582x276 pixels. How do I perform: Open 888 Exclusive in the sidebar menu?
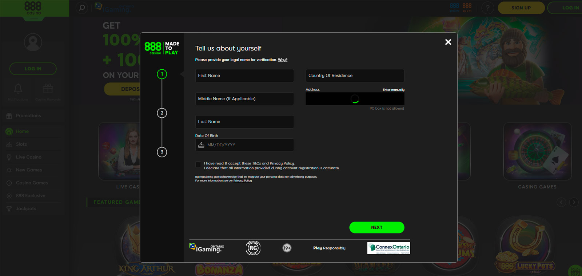[33, 196]
